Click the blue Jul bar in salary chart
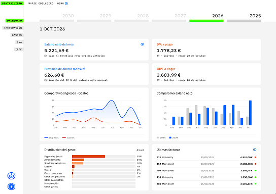The width and height of the screenshot is (276, 194). [x=225, y=115]
